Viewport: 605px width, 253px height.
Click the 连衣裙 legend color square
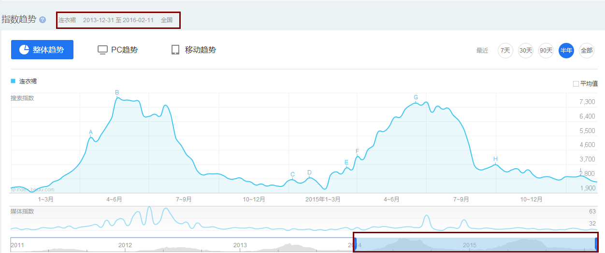13,81
